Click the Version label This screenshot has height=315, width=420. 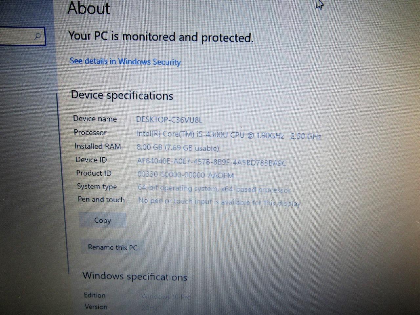[96, 306]
